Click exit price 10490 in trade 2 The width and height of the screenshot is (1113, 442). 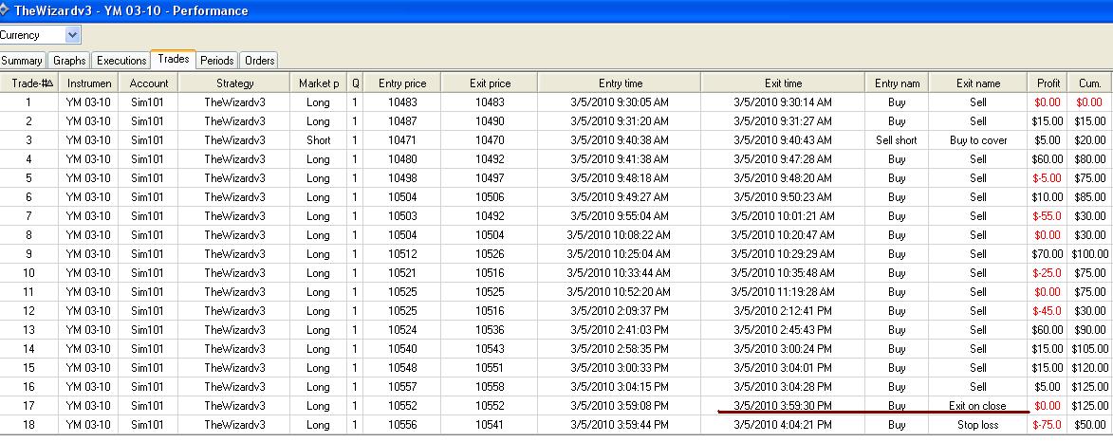490,121
